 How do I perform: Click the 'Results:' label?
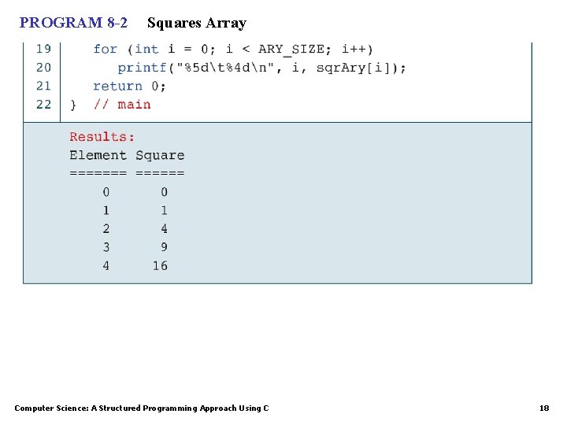click(102, 137)
